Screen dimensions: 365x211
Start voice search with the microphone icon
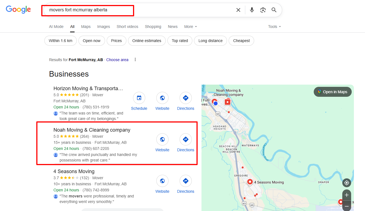coord(252,10)
